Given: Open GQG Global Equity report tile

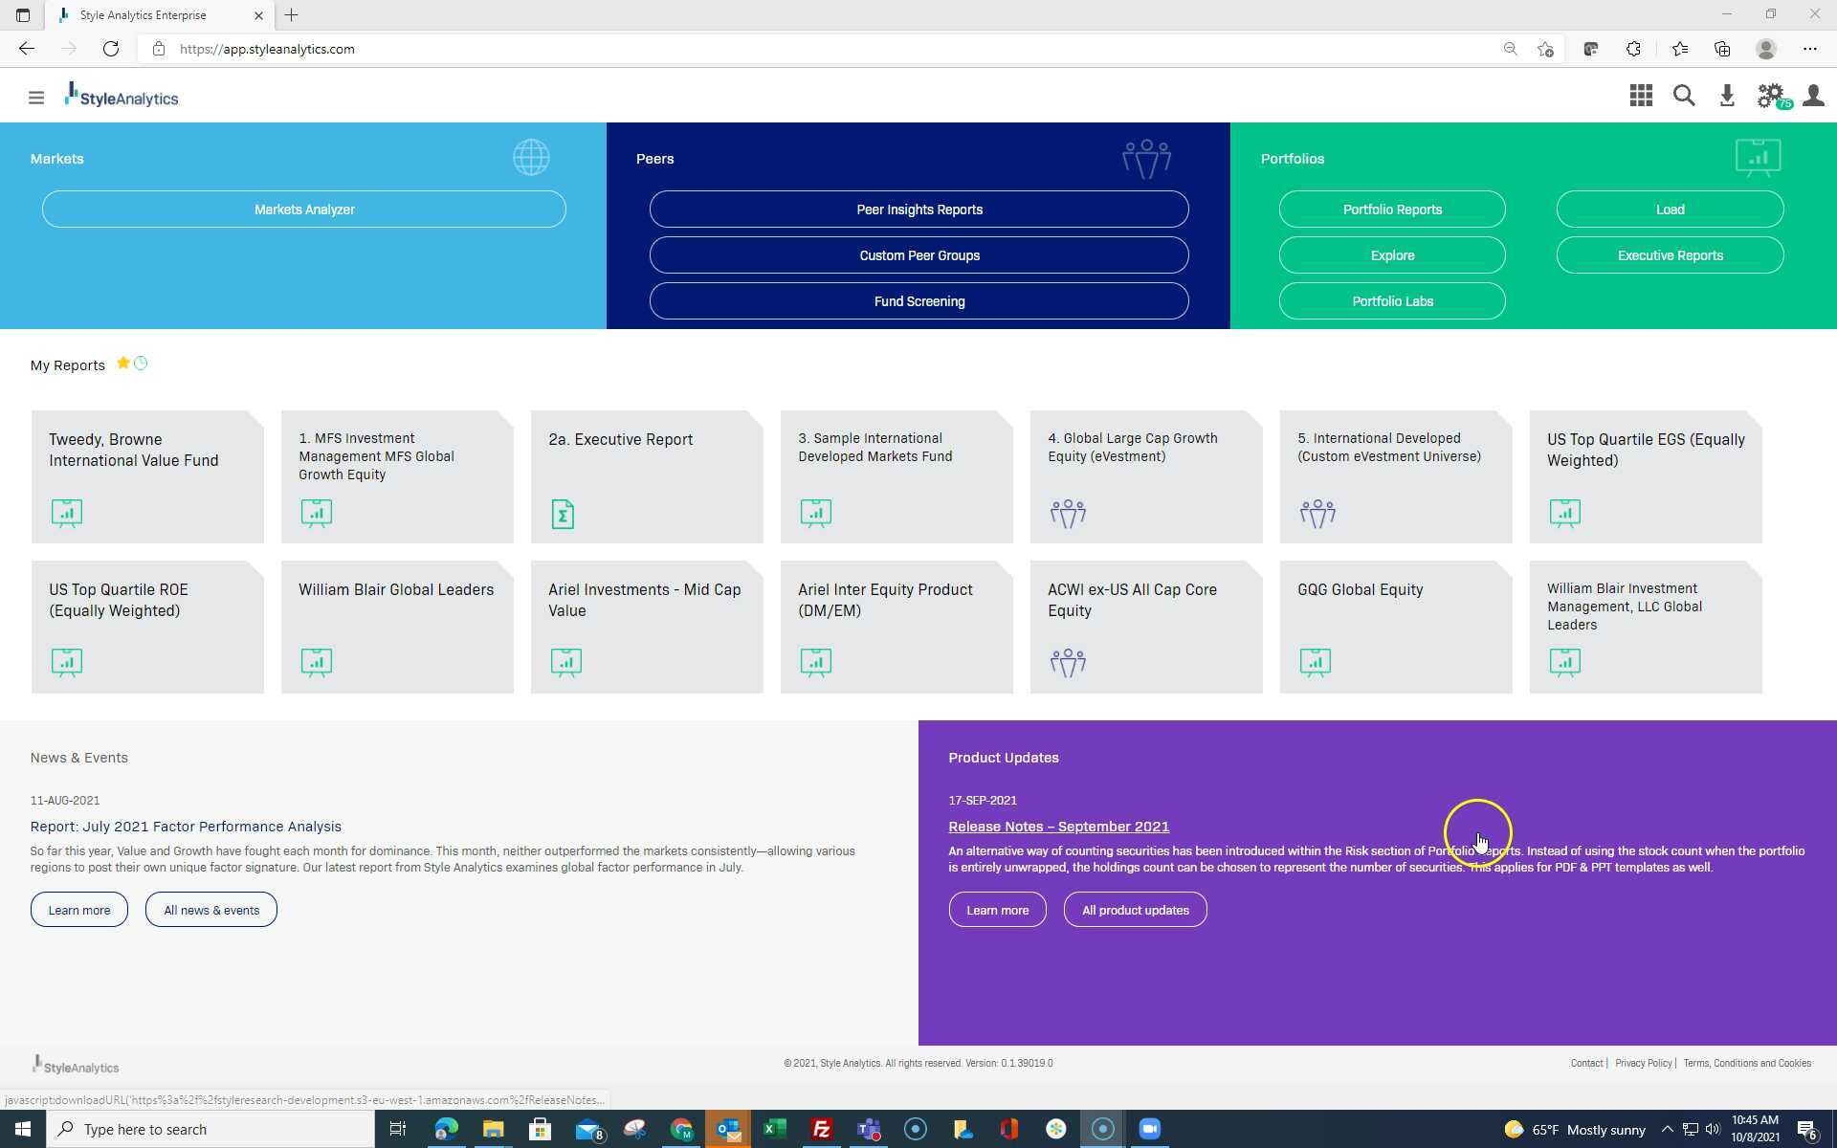Looking at the screenshot, I should tap(1396, 627).
